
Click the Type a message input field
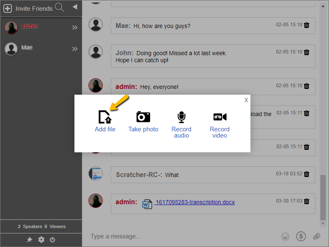click(x=164, y=236)
